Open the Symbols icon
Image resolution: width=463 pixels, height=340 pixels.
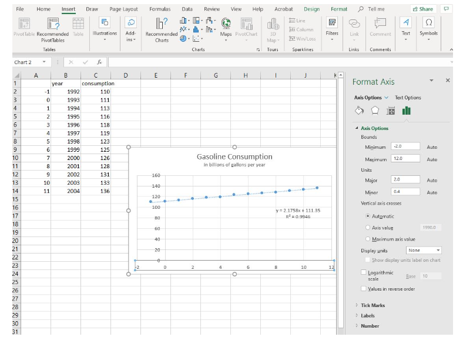pos(428,23)
